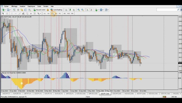This screenshot has width=182, height=103.
Task: Show the Navigator panel with star-folder icon
Action: (x=22, y=10)
